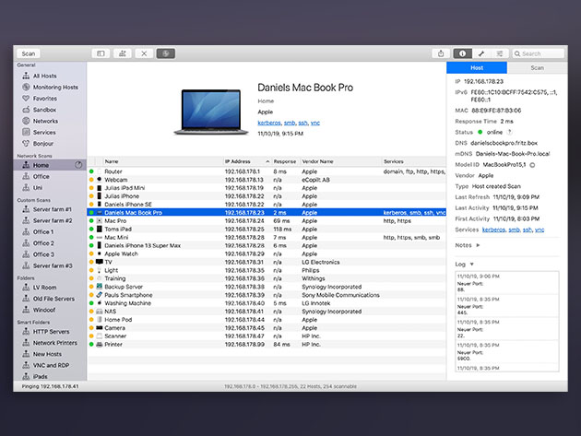Open the wrench tools icon

tap(481, 53)
